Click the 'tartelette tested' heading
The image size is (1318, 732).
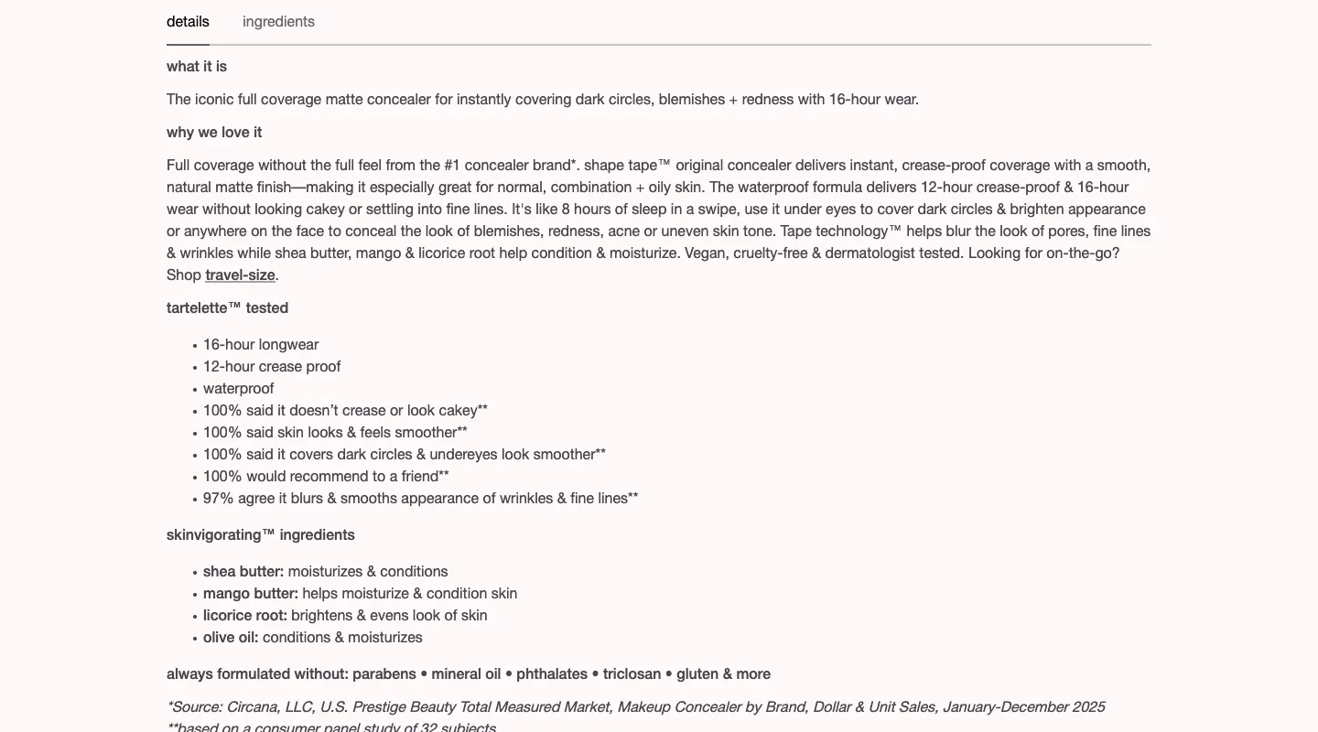[x=227, y=308]
